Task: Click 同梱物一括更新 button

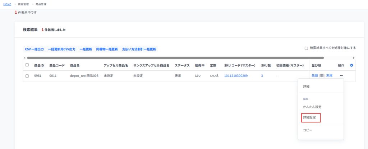Action: point(107,49)
